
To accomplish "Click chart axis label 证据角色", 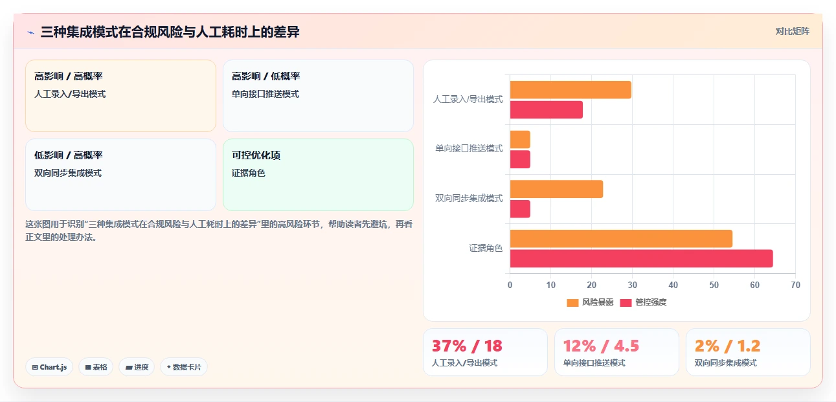I will (486, 249).
